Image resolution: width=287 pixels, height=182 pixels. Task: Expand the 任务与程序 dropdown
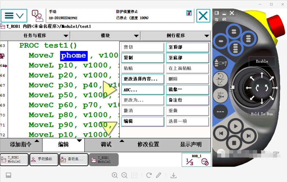click(x=35, y=36)
